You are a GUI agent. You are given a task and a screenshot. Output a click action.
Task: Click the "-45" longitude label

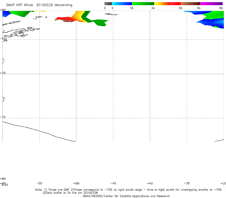pyautogui.click(x=113, y=183)
